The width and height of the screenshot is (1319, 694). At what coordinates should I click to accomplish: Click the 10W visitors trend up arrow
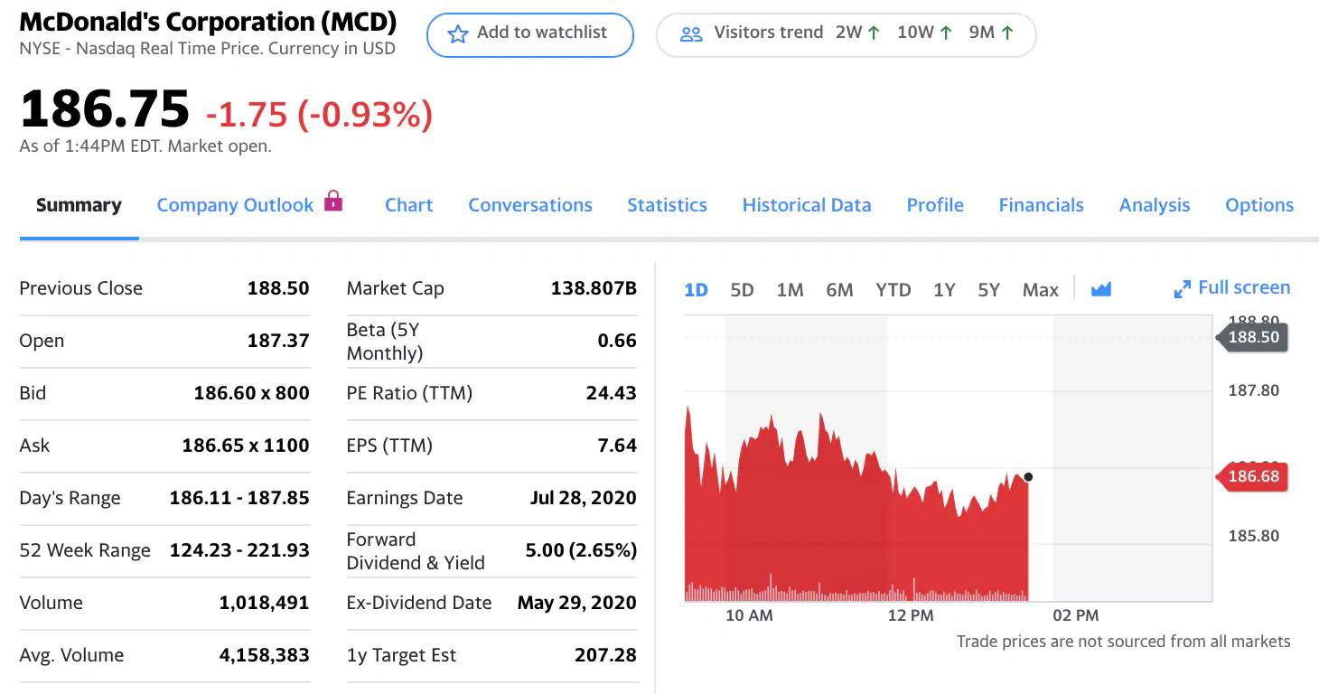click(x=946, y=33)
